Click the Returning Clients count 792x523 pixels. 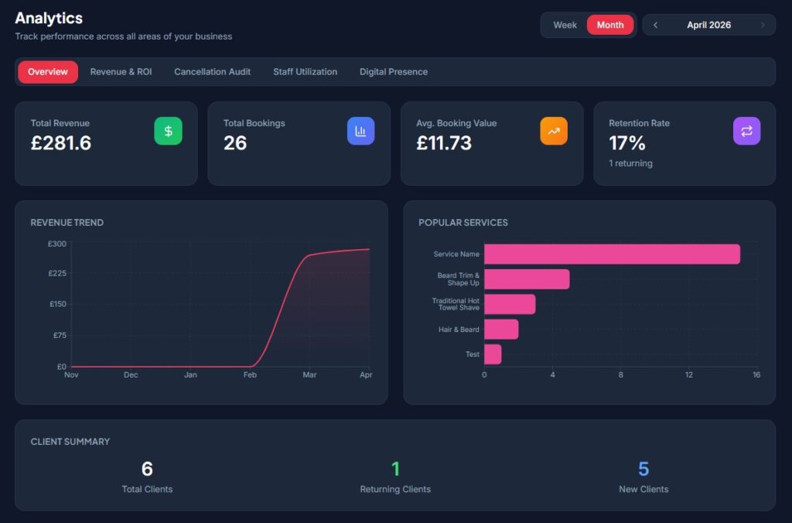[x=395, y=469]
